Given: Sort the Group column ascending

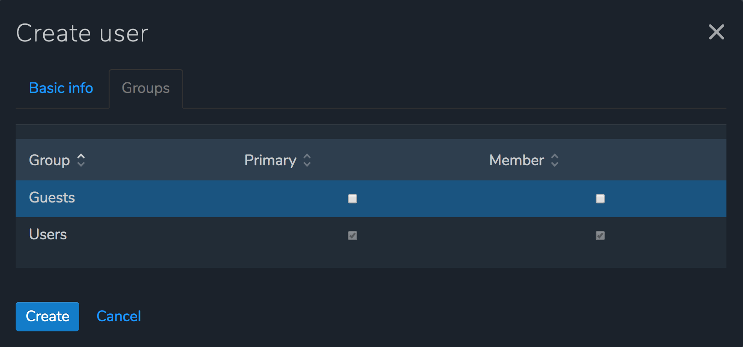Looking at the screenshot, I should coord(81,157).
